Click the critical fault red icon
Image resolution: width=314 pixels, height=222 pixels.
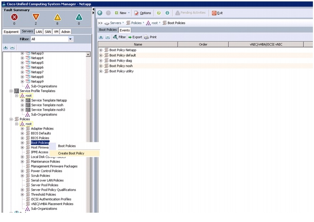click(x=14, y=17)
